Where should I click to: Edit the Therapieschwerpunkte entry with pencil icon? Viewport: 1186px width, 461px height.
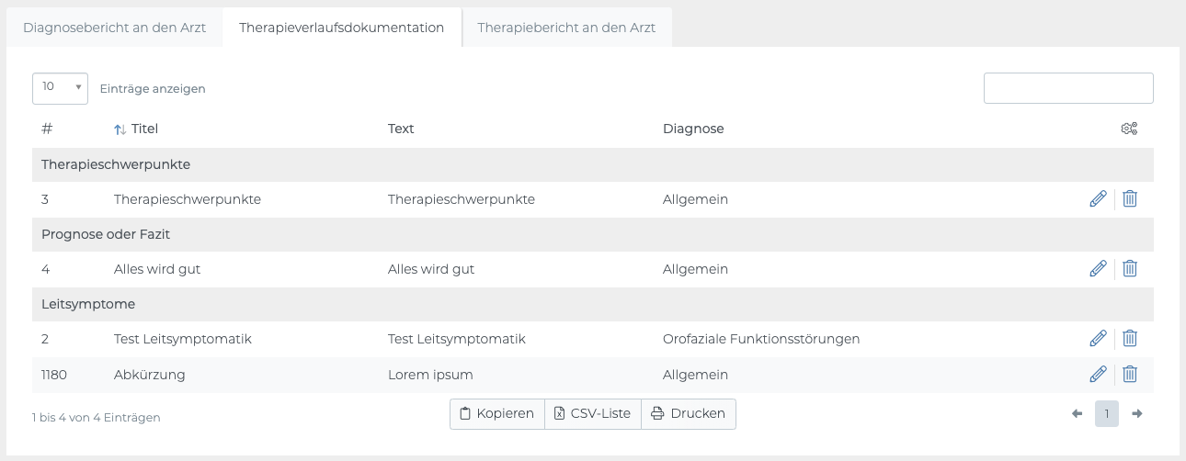click(x=1098, y=199)
